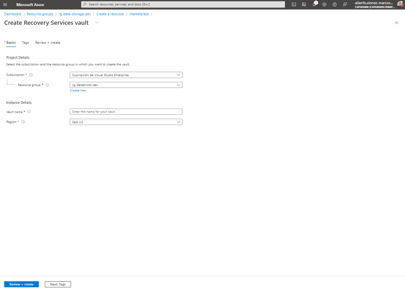Open the Feedback icon
The image size is (405, 293).
[x=345, y=4]
